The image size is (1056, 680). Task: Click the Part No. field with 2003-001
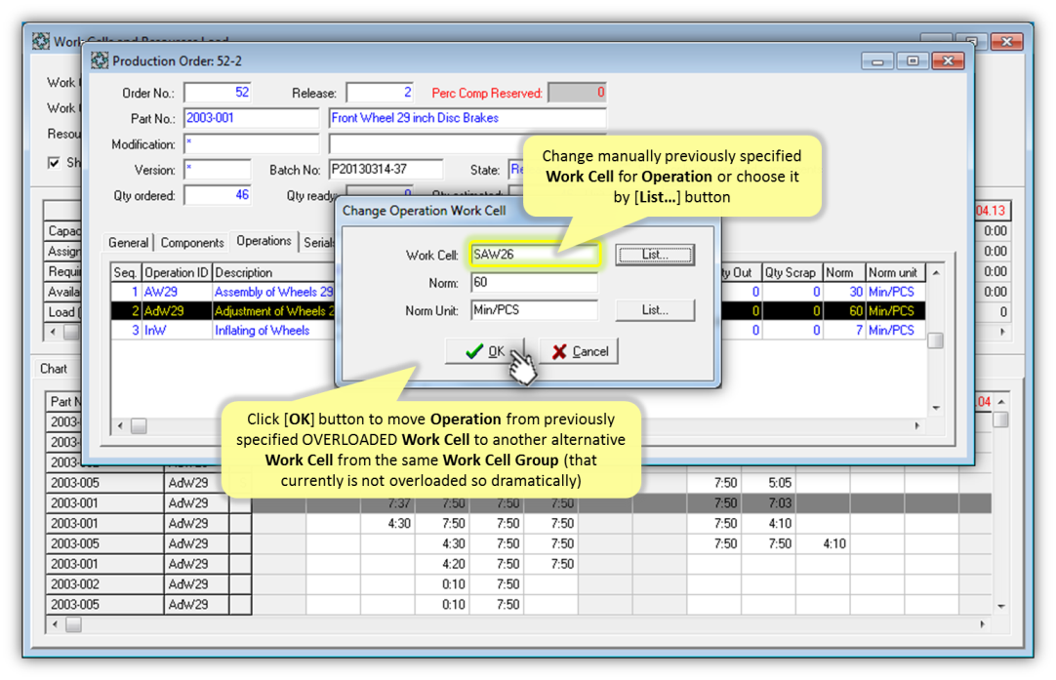click(x=251, y=118)
